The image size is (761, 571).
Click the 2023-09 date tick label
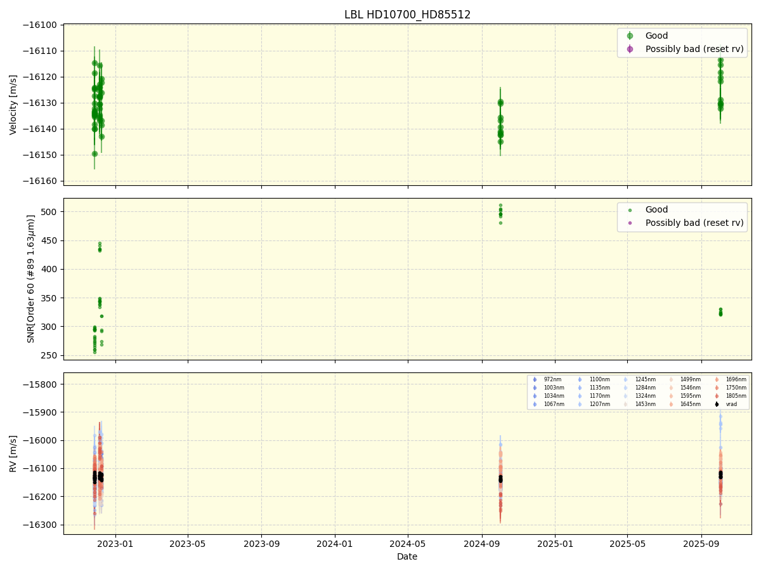point(262,544)
